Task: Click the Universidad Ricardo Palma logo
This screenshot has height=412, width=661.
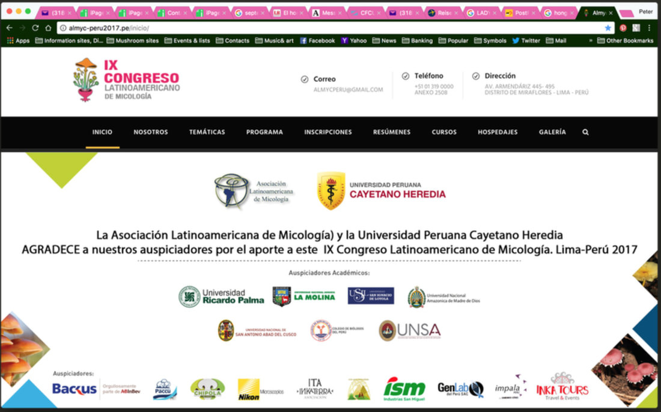Action: click(221, 297)
